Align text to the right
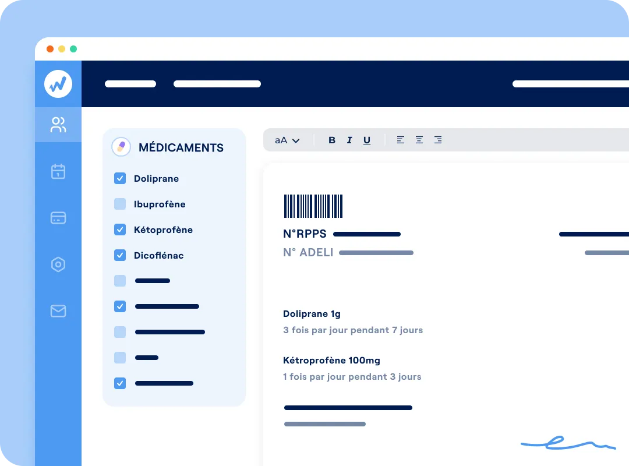629x466 pixels. (x=438, y=140)
